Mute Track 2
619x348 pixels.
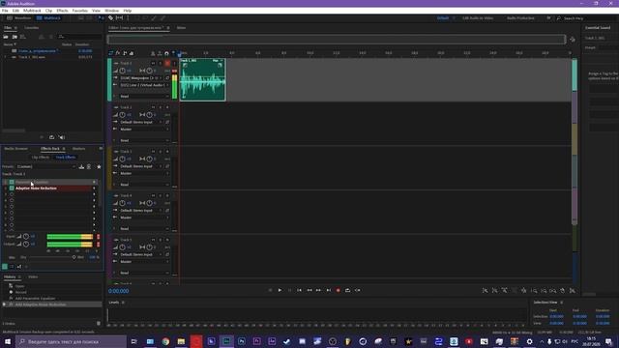pos(153,107)
